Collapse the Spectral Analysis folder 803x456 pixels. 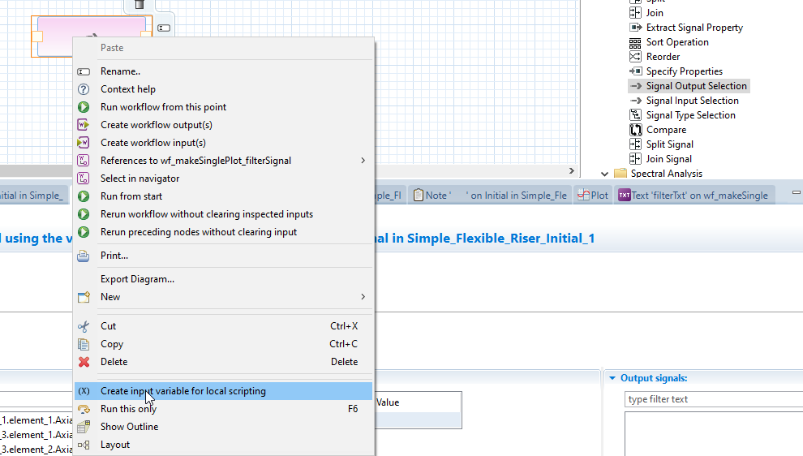pos(604,174)
